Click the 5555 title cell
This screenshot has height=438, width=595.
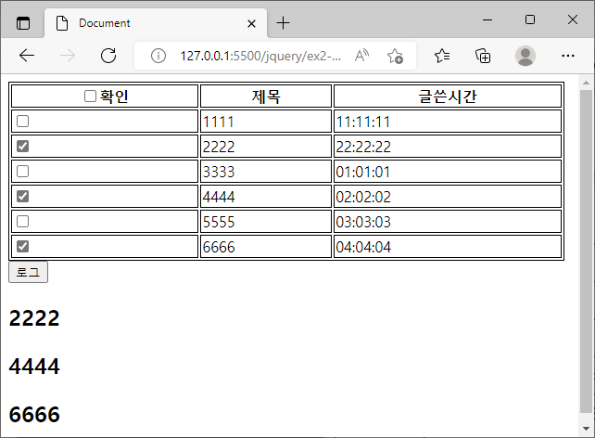coord(266,222)
